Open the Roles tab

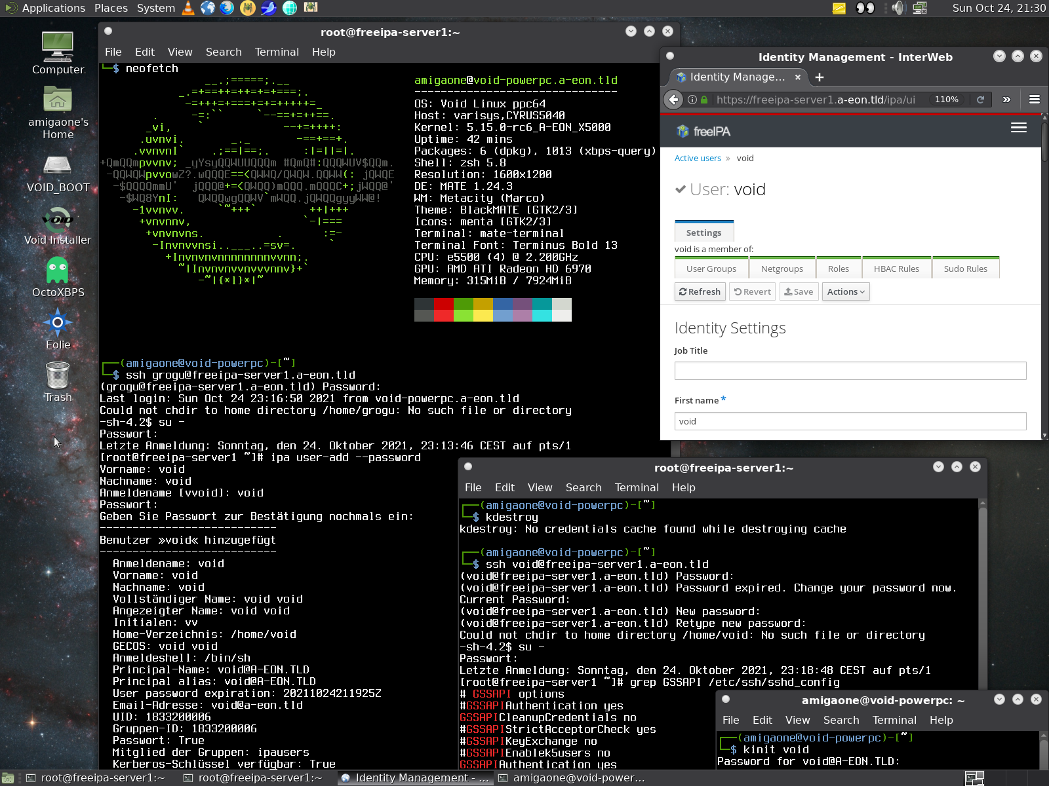[839, 269]
